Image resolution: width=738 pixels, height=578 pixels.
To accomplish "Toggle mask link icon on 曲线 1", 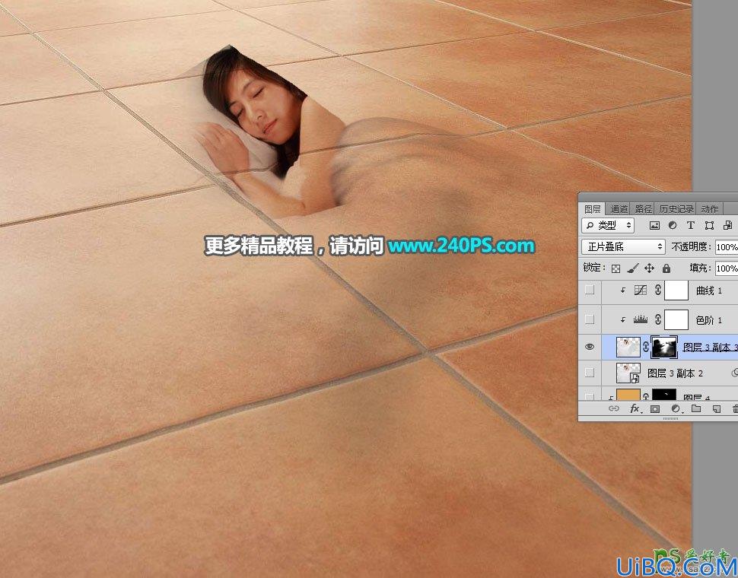I will 658,291.
